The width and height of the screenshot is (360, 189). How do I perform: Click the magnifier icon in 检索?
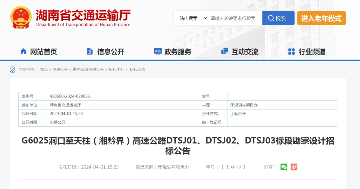point(271,18)
